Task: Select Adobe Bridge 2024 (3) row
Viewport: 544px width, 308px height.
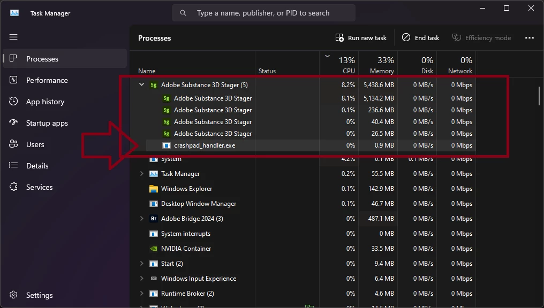Action: coord(303,219)
